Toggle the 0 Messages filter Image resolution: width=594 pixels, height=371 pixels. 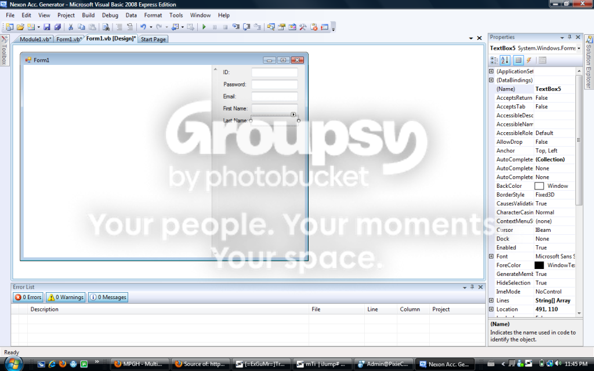[x=108, y=297]
